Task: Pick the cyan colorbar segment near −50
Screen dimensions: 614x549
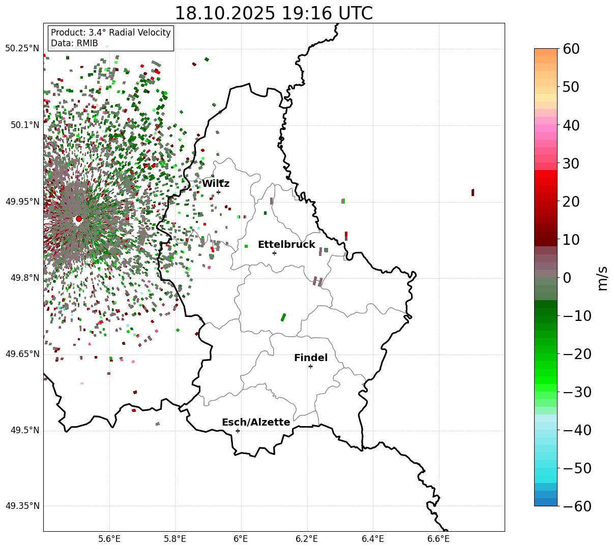Action: [x=546, y=472]
